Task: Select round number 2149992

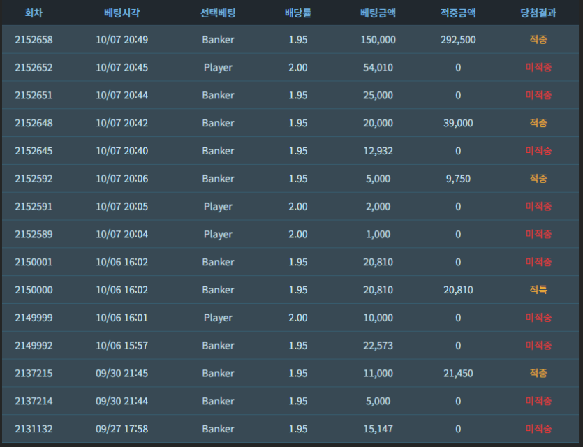Action: coord(34,346)
